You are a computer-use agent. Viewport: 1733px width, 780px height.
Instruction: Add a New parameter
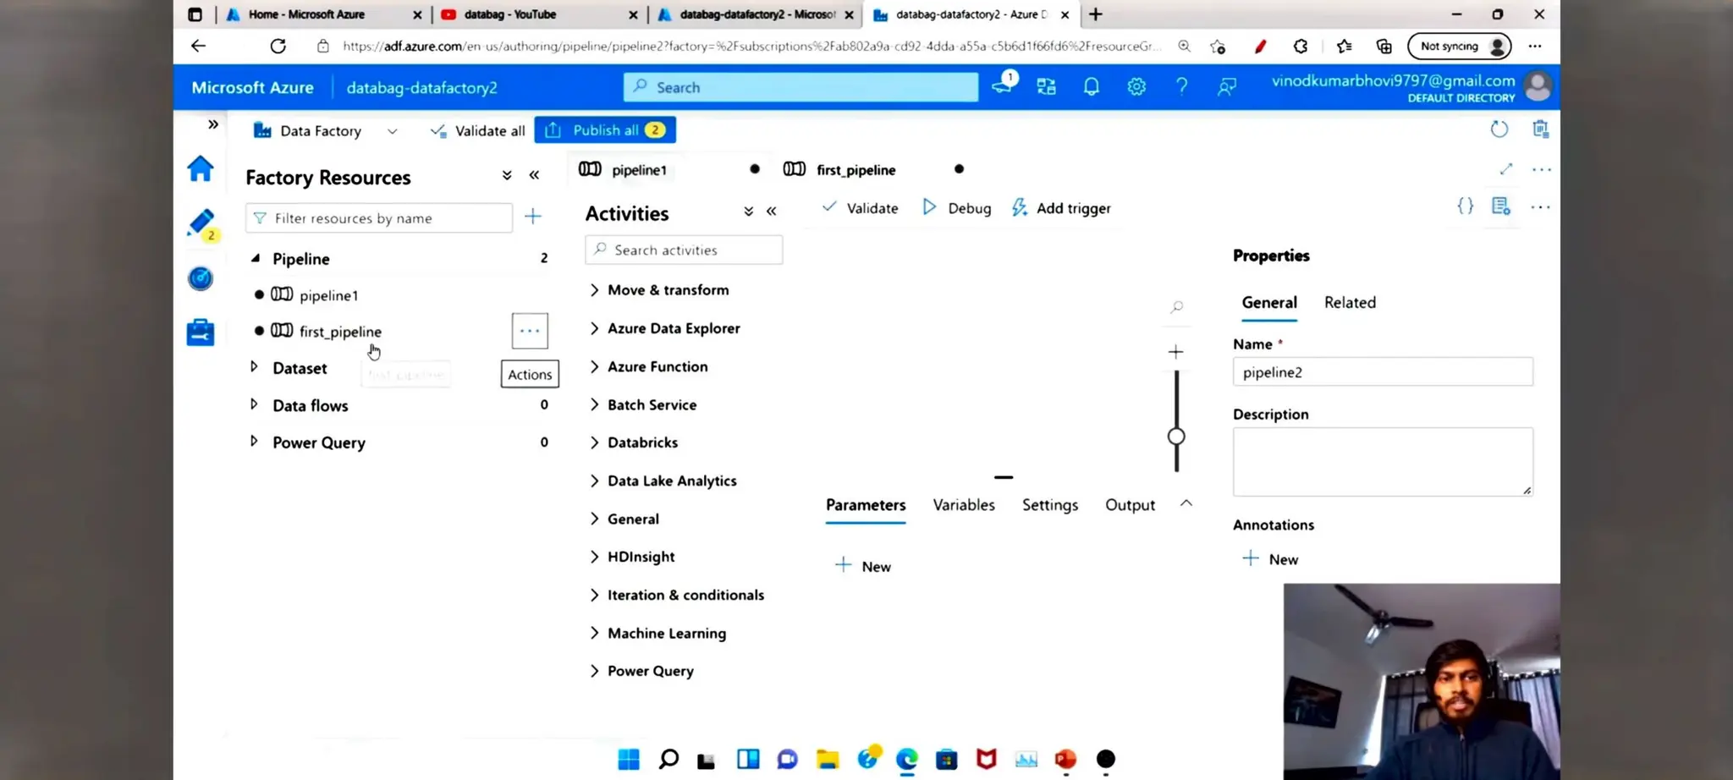coord(863,566)
